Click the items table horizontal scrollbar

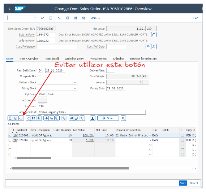(34, 158)
